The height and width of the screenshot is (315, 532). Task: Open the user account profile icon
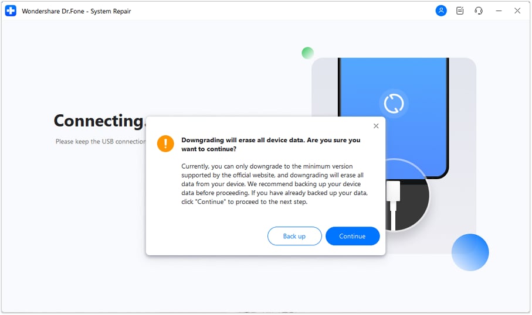[440, 11]
